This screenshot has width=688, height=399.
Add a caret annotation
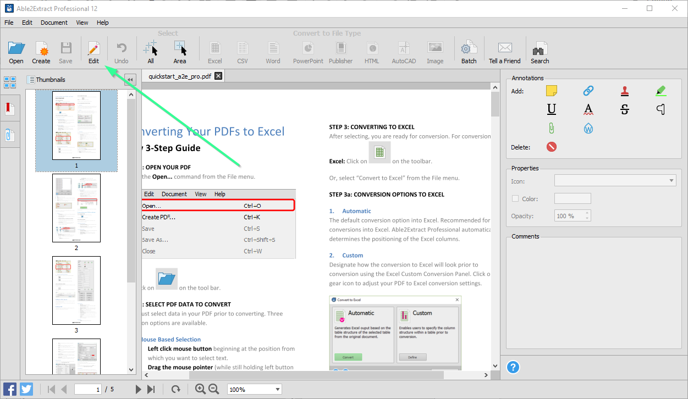tap(661, 109)
